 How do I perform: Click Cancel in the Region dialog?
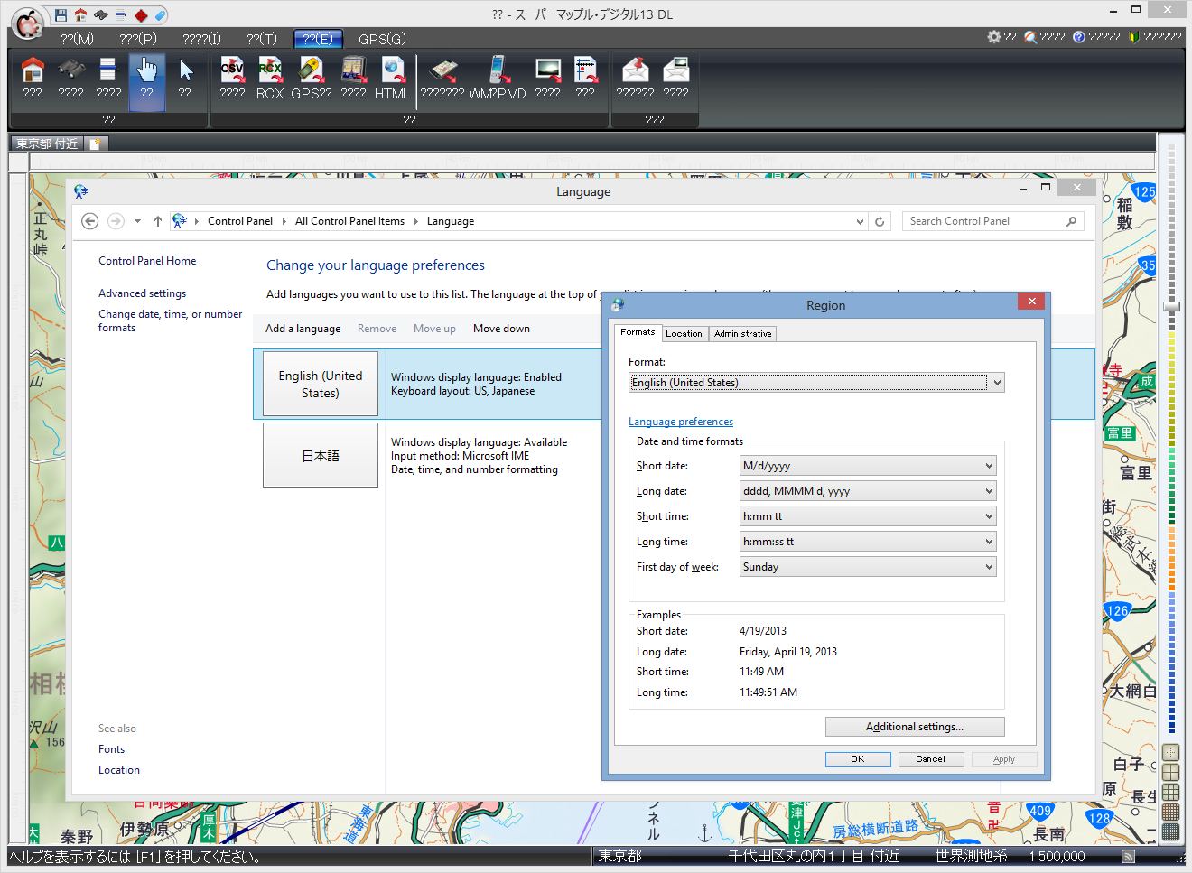[931, 759]
